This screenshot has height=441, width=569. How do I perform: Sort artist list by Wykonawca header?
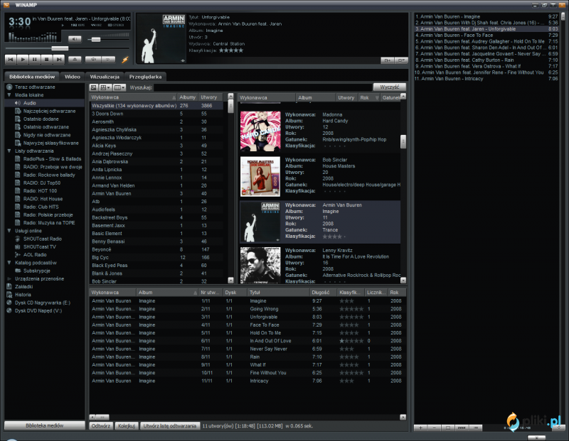pyautogui.click(x=133, y=97)
